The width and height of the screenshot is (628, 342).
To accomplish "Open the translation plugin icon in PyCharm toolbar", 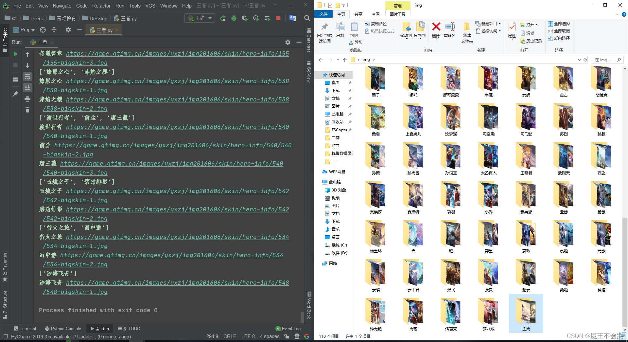I will coord(293,18).
